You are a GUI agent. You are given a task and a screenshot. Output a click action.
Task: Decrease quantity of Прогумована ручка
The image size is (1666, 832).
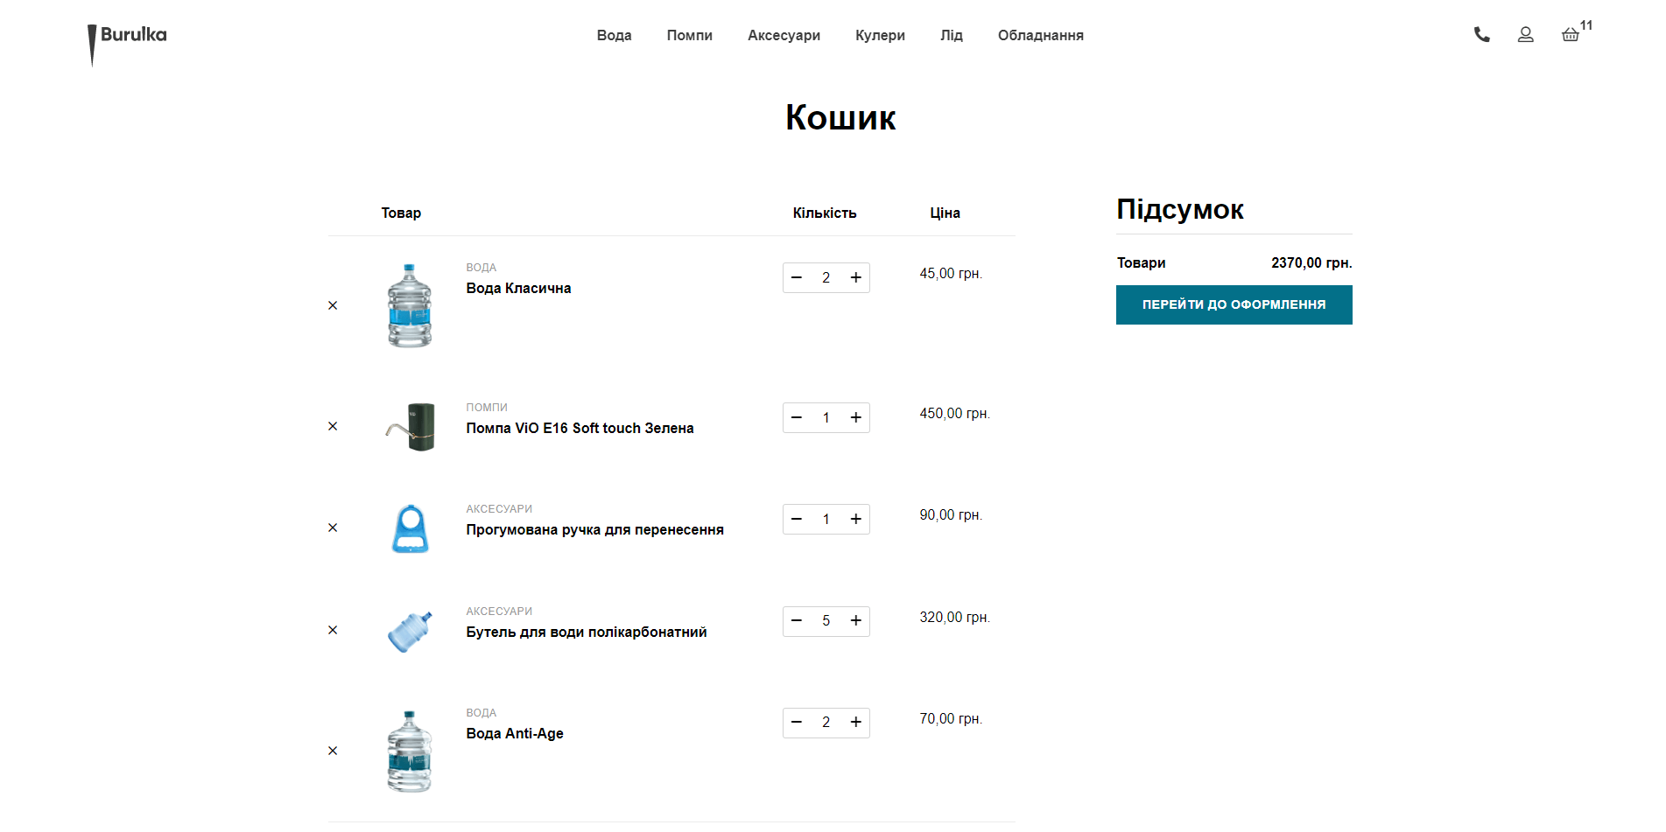pyautogui.click(x=797, y=519)
